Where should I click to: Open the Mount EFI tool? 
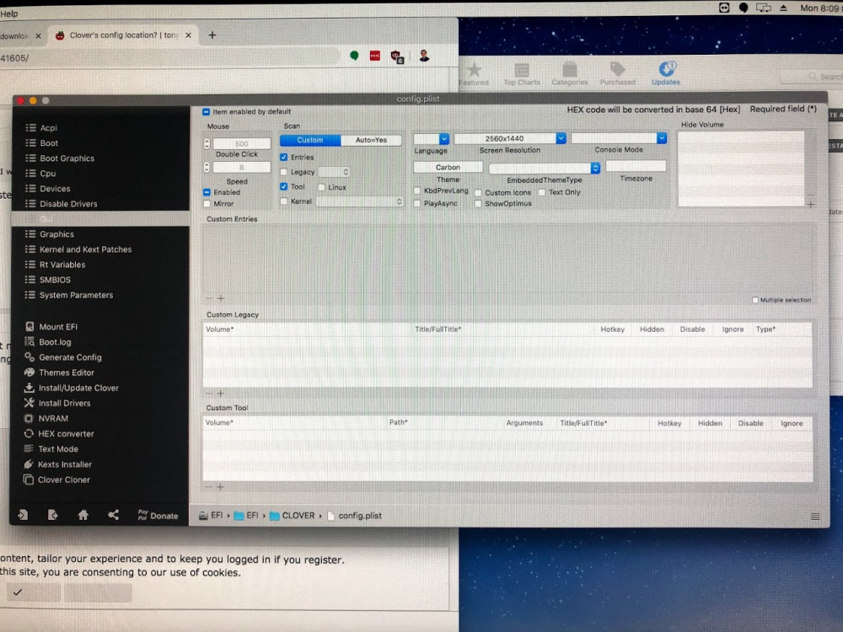click(x=51, y=327)
